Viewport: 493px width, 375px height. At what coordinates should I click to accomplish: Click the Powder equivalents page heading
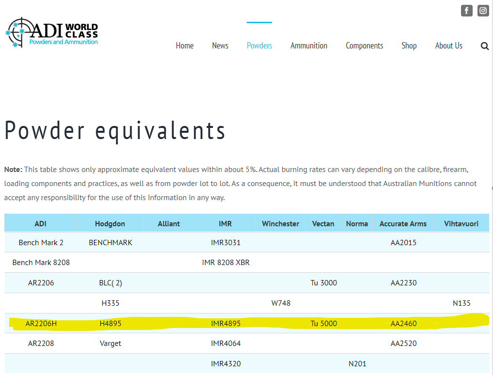(115, 131)
